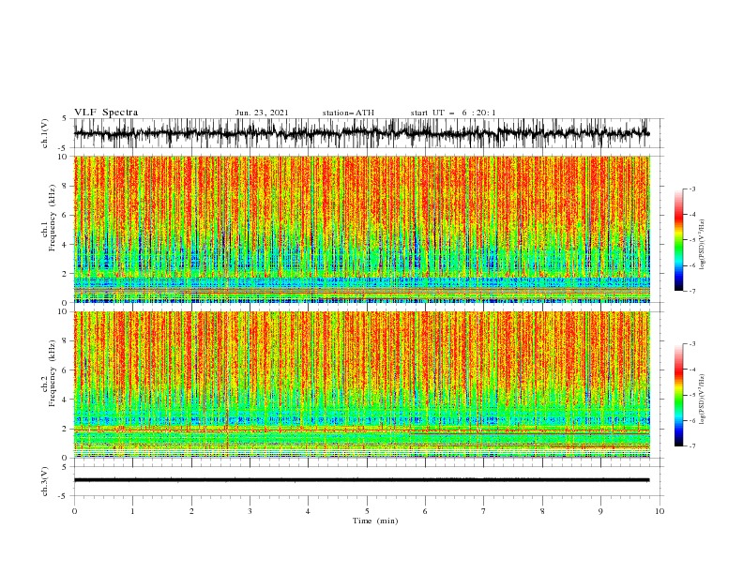Click the "start UT = 6:20:1" header text
This screenshot has width=743, height=574.
[x=453, y=113]
